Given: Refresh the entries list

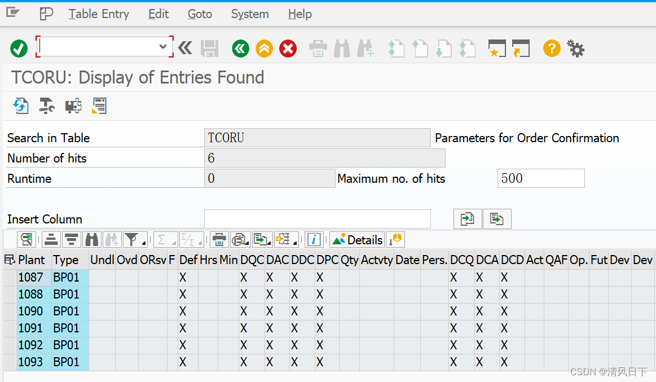Looking at the screenshot, I should click(21, 106).
